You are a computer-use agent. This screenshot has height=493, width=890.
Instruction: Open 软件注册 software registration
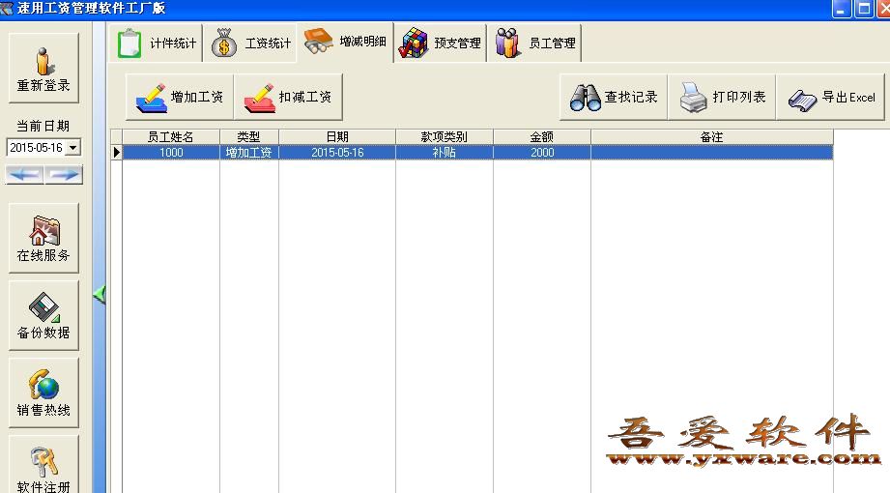[43, 465]
